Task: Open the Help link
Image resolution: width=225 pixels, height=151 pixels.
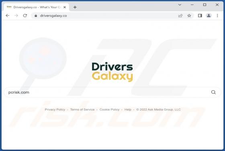Action: [x=128, y=110]
